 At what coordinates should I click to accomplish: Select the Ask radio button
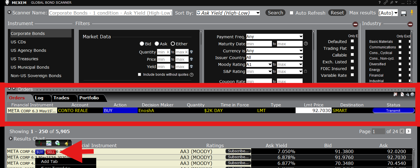tap(157, 44)
